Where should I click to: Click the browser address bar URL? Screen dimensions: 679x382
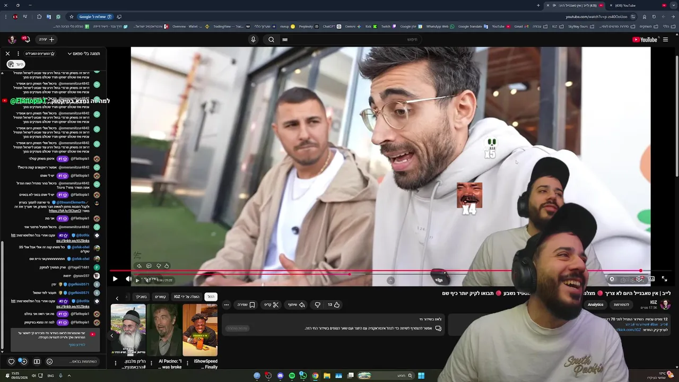[597, 16]
